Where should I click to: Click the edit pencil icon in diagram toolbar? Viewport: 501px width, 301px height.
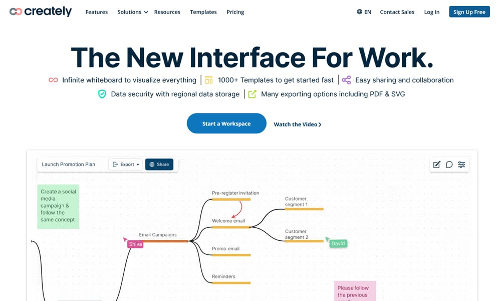coord(437,165)
